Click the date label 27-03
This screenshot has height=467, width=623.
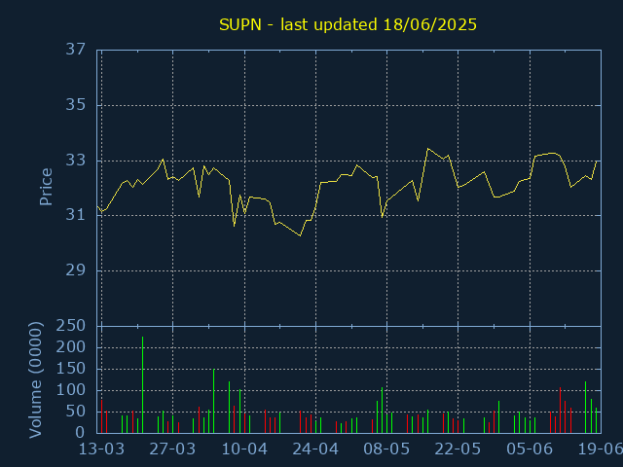(x=172, y=449)
